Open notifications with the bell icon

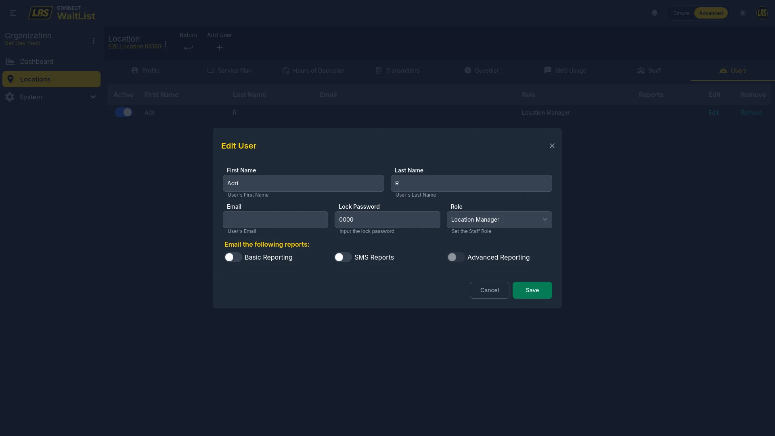click(x=655, y=13)
